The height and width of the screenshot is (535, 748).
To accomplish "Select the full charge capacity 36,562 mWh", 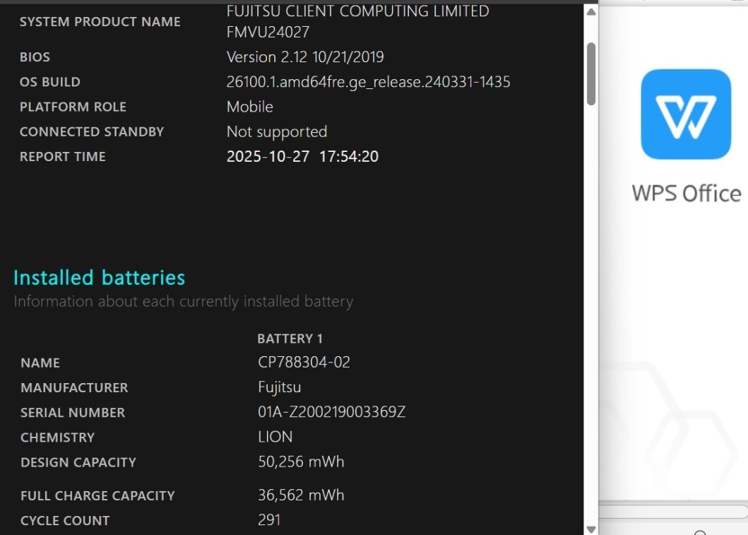I will [x=301, y=495].
